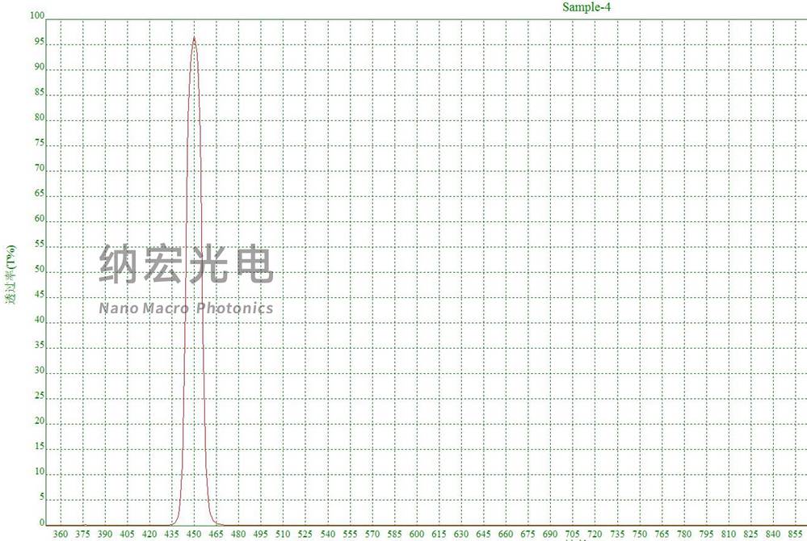Select the red transmission curve peak
Image resolution: width=807 pixels, height=541 pixels.
pyautogui.click(x=194, y=36)
